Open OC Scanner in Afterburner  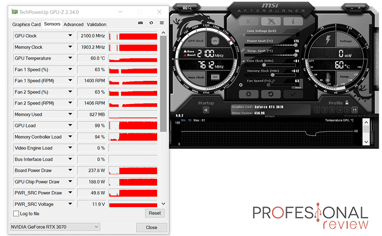[x=187, y=8]
